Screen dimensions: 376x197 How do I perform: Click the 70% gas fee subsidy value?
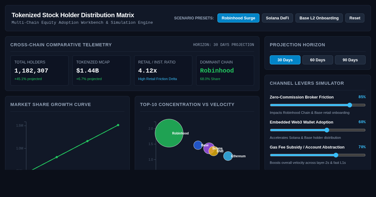(362, 147)
